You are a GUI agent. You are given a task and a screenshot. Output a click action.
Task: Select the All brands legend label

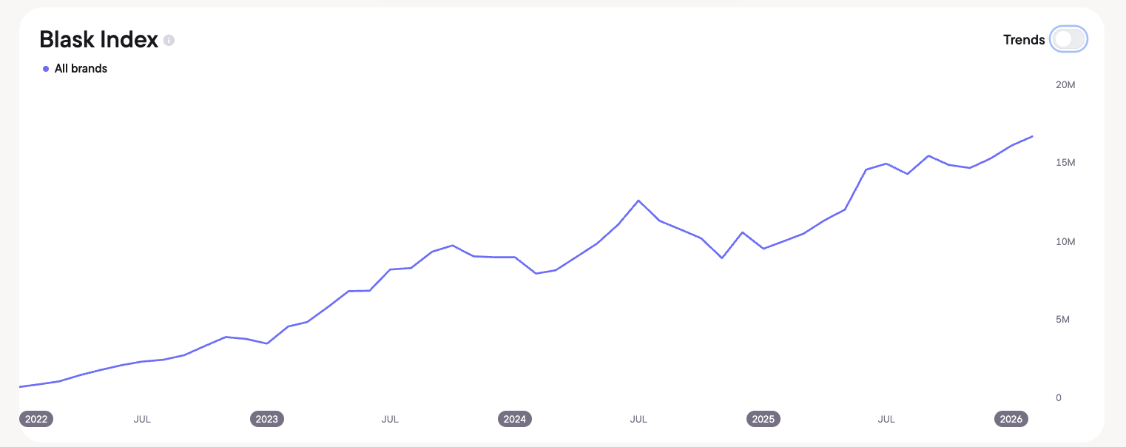point(81,69)
